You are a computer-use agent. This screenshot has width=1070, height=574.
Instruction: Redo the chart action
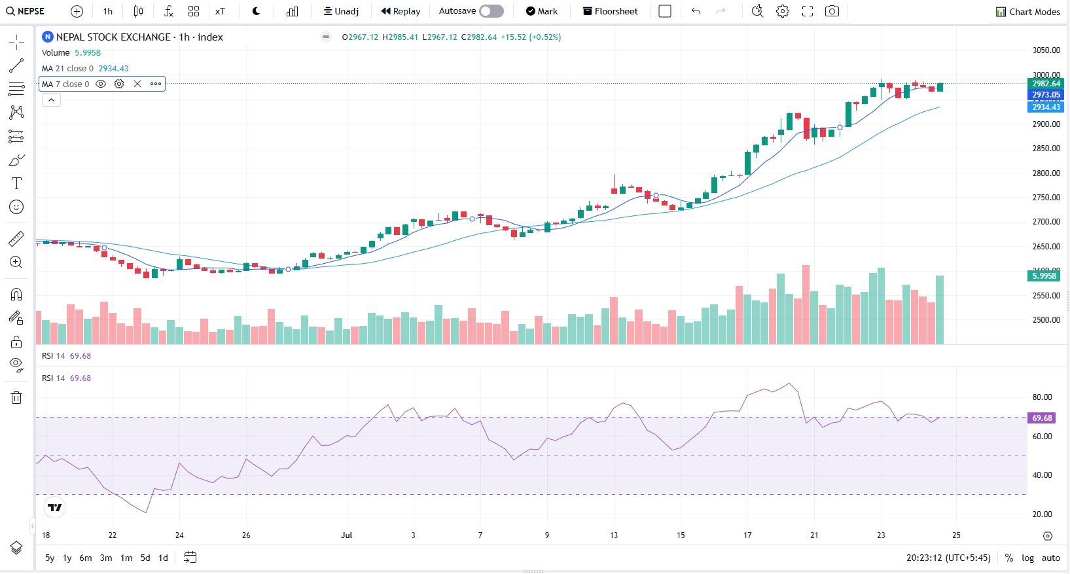pos(721,11)
